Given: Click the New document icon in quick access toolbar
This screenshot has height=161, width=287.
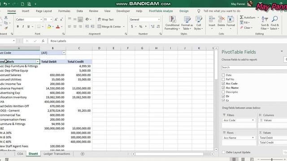Looking at the screenshot, I should click(22, 4).
